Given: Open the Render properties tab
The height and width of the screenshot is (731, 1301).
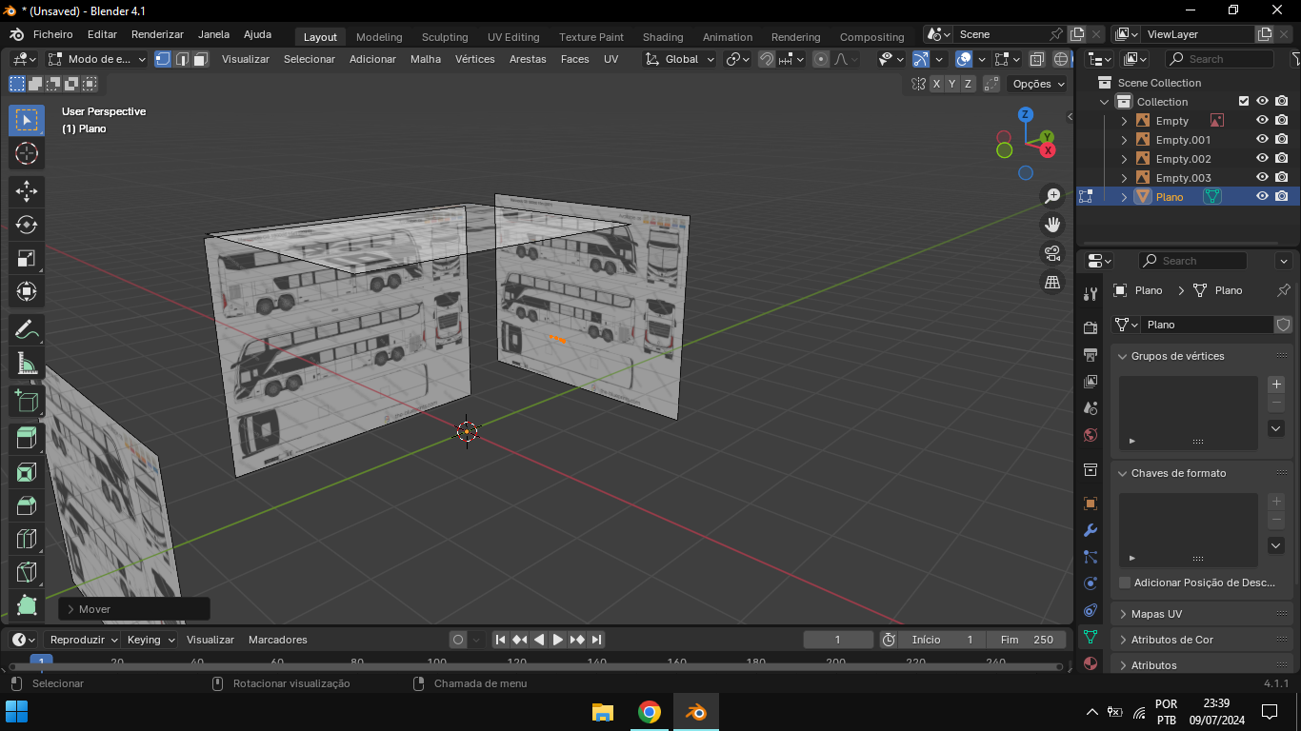Looking at the screenshot, I should 1091,328.
